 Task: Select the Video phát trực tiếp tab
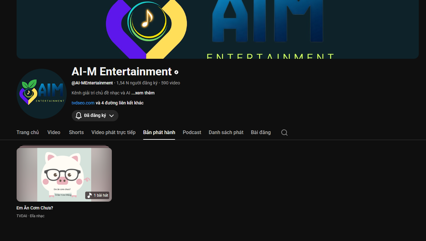[113, 133]
